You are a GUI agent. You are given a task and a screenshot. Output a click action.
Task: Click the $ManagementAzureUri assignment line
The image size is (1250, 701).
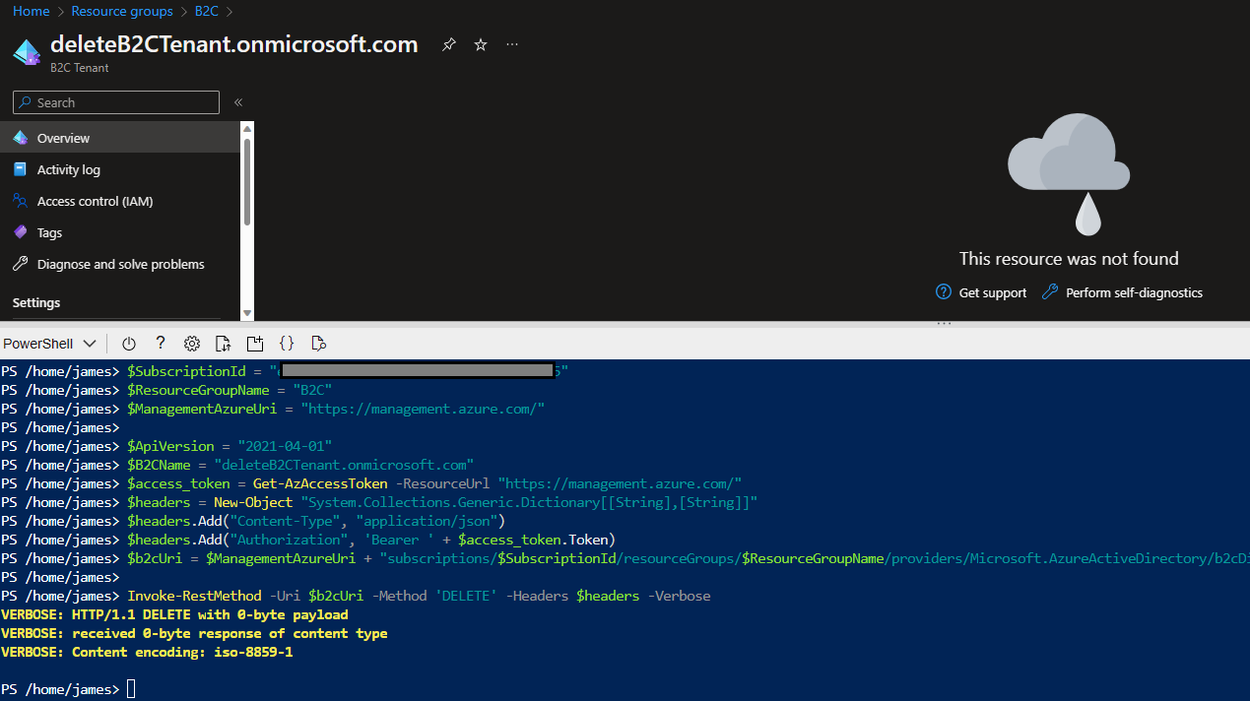[x=273, y=409]
